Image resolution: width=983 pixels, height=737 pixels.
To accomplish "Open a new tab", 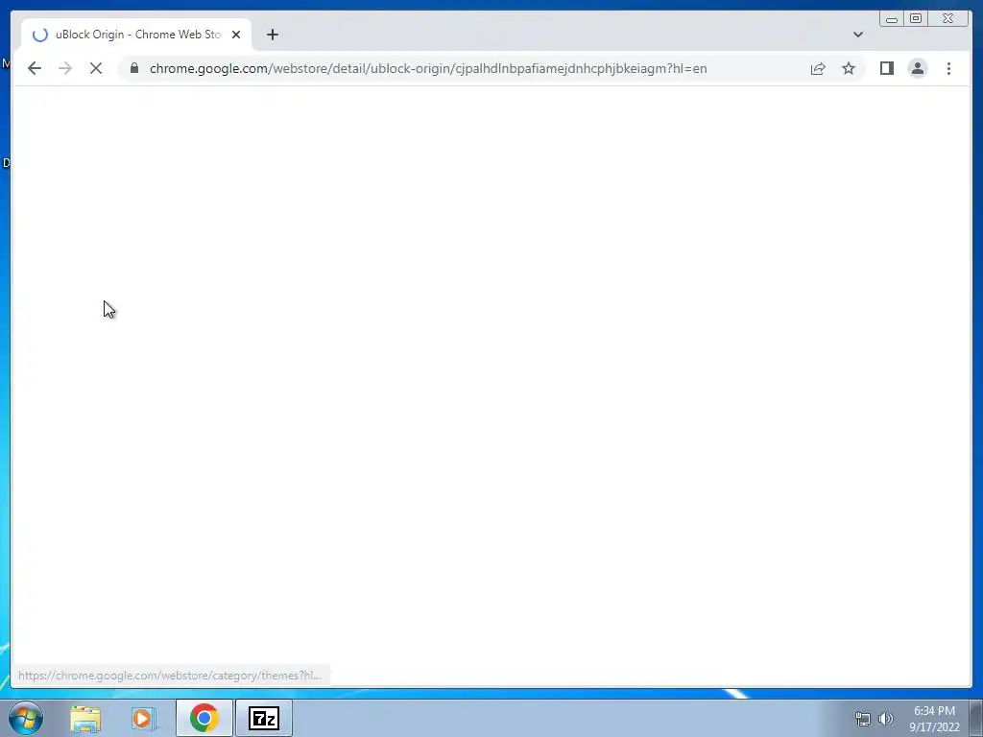I will [x=272, y=35].
